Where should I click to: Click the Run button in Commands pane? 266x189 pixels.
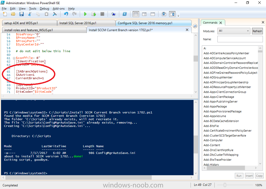pos(239,176)
